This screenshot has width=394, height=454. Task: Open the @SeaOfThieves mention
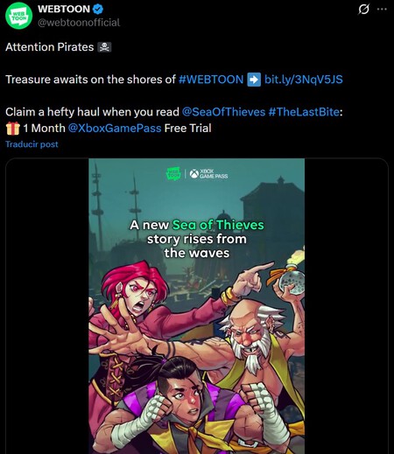click(x=223, y=112)
